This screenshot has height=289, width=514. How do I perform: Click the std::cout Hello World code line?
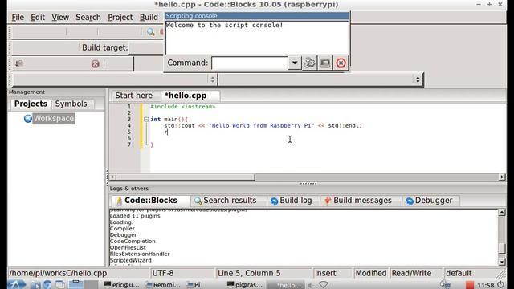[263, 125]
